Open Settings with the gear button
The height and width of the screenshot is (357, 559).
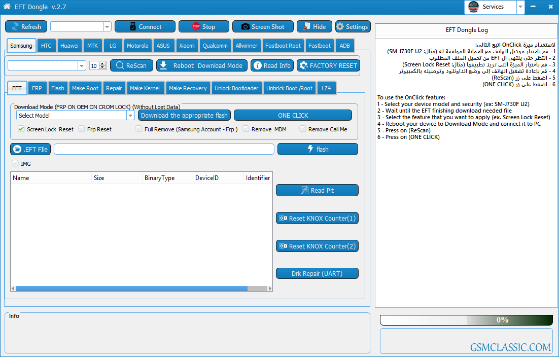click(x=353, y=27)
